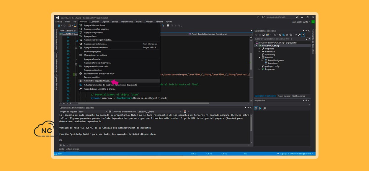369x171 pixels.
Task: Select Agregar nuevo origen de datos
Action: (x=119, y=40)
